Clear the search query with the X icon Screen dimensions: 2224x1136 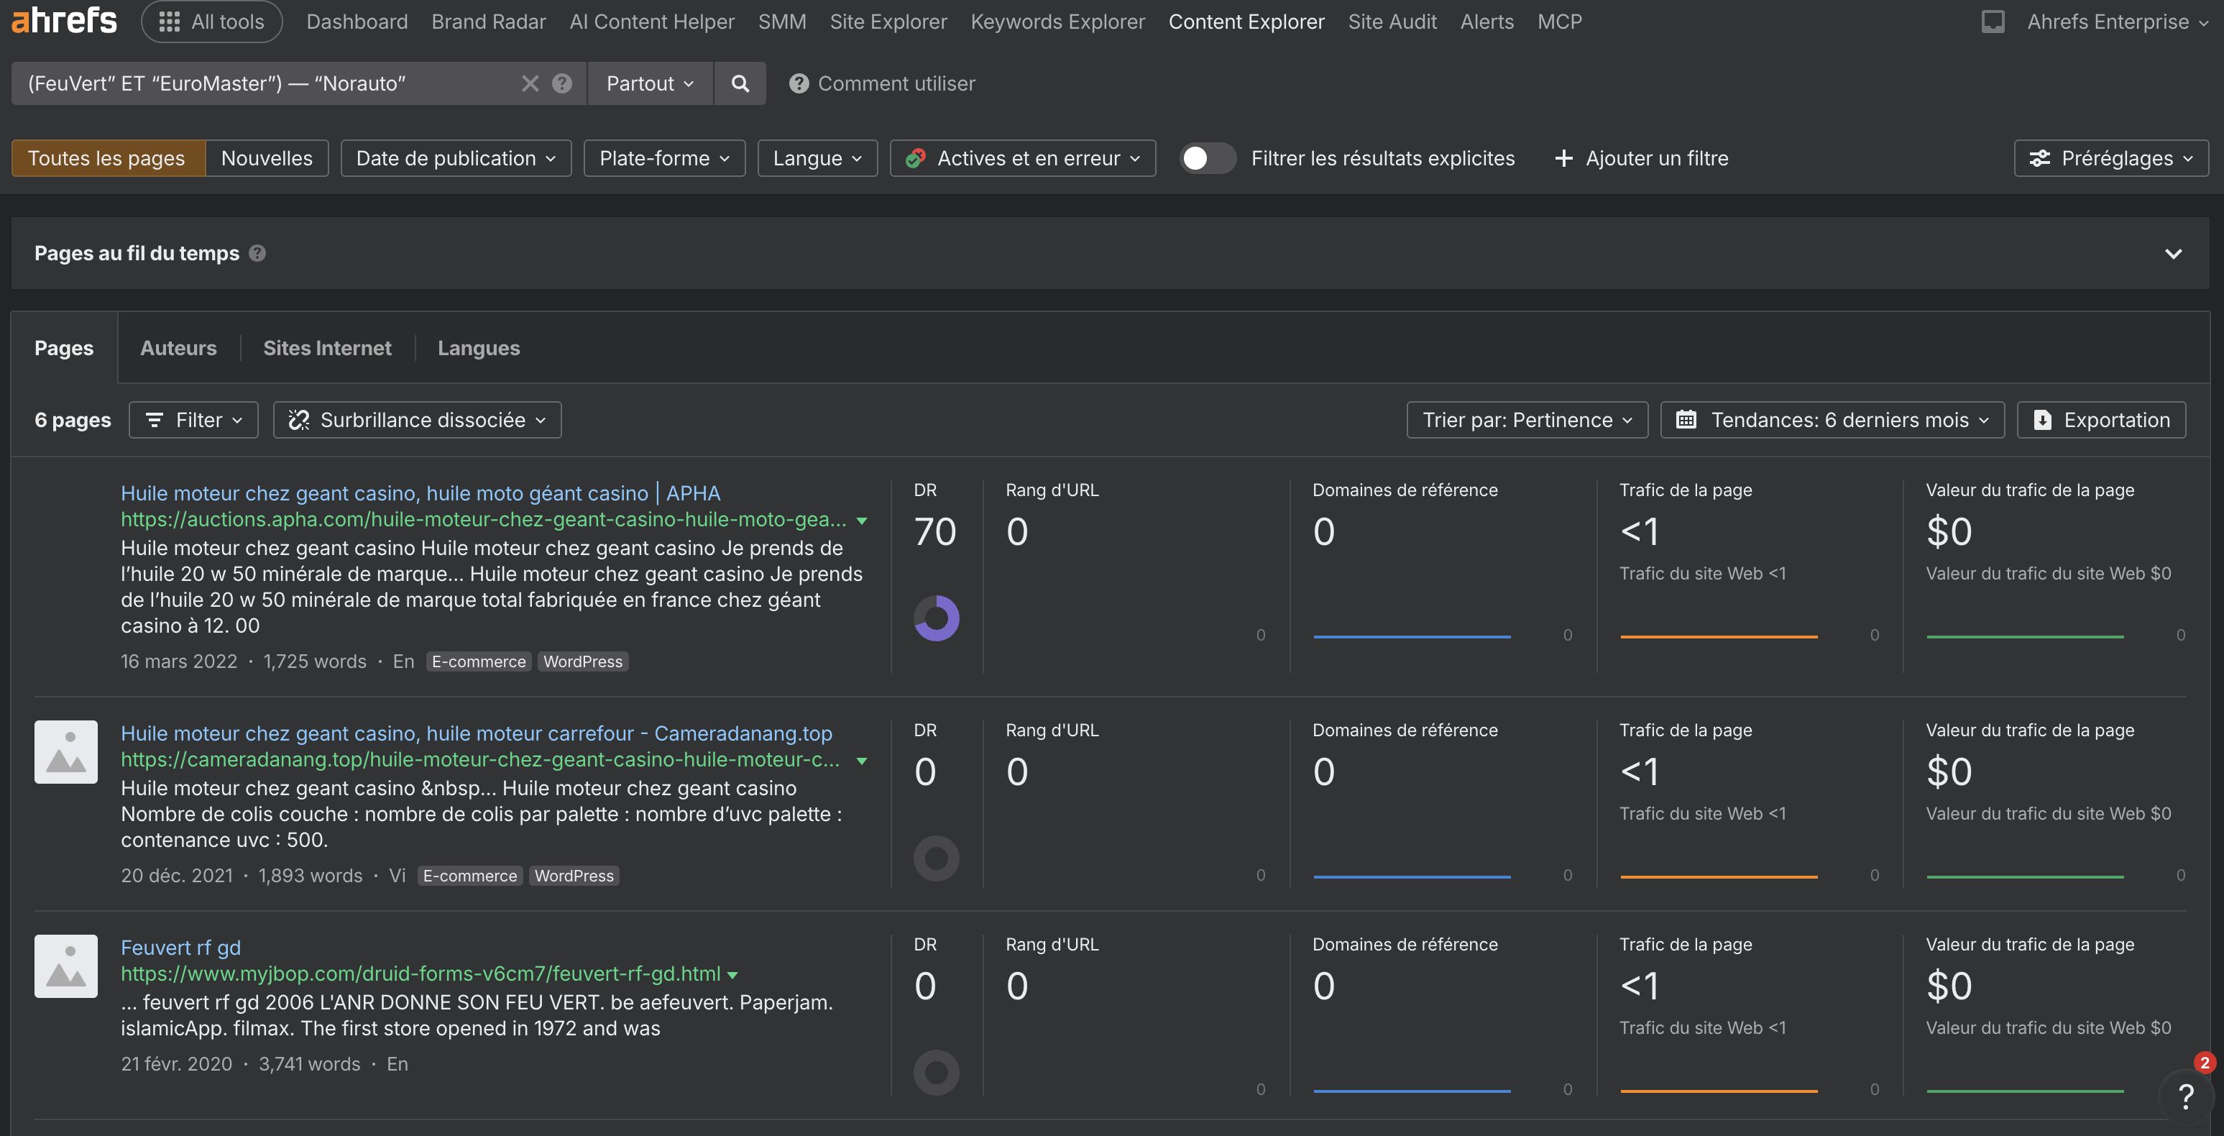[x=530, y=84]
